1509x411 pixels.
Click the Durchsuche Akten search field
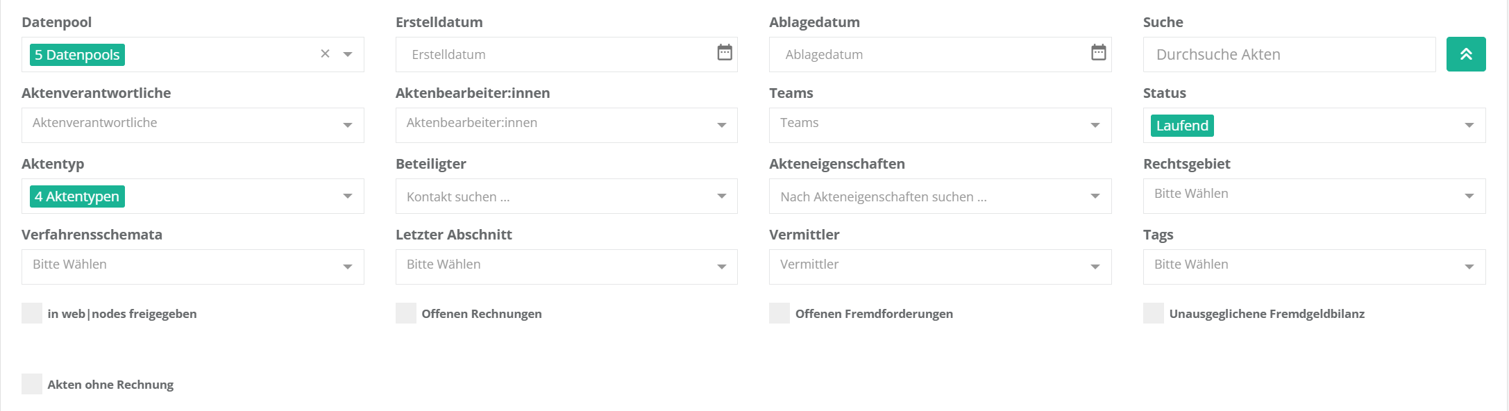(x=1288, y=54)
